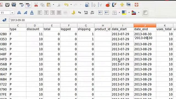Click the Paste clipboard icon
Screen dimensions: 176x99
(x=49, y=5)
